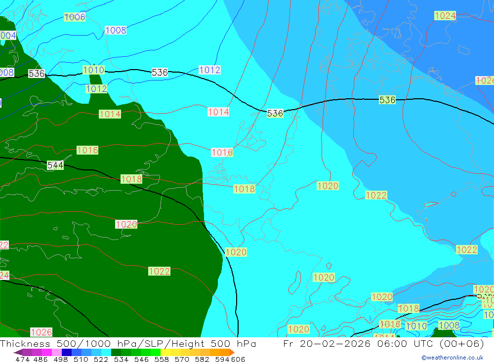Click the light pink swatch in the legend
Screen dimensions: 494x362
57,352
